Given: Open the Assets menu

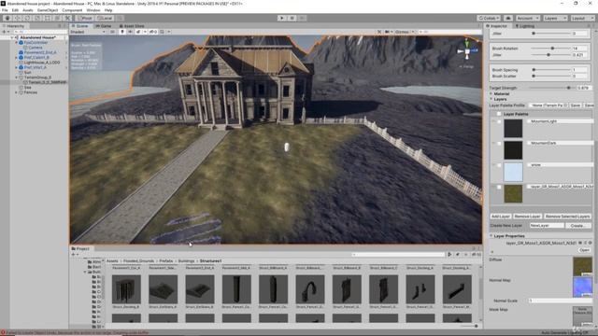Looking at the screenshot, I should [28, 10].
